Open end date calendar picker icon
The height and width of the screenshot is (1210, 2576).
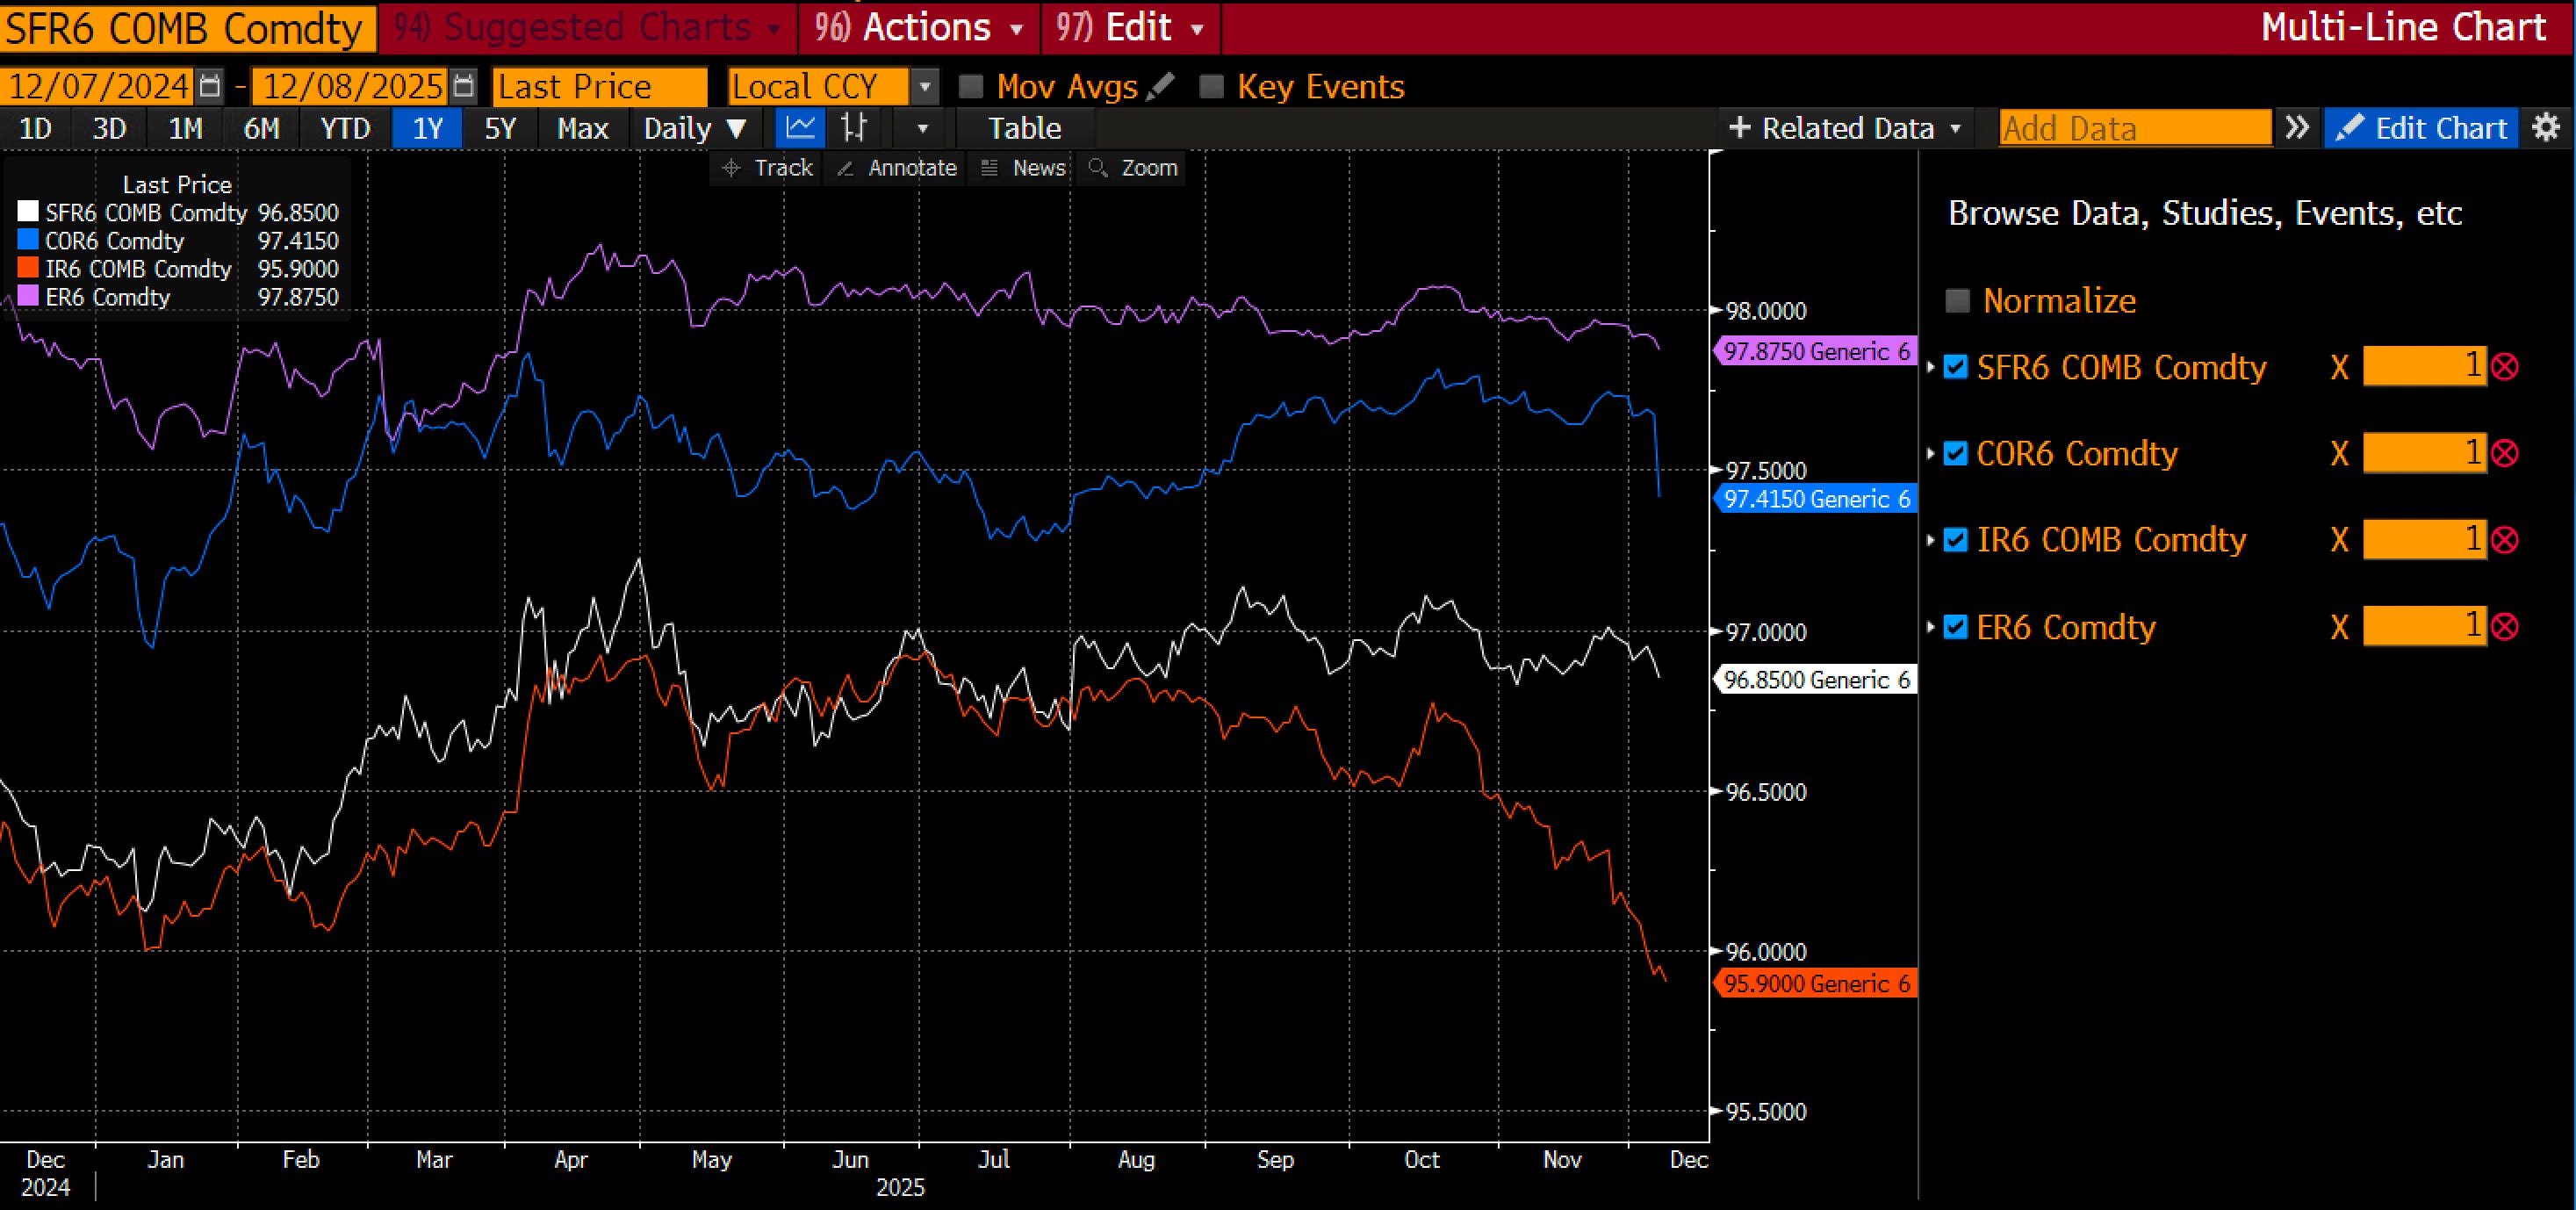pyautogui.click(x=463, y=87)
